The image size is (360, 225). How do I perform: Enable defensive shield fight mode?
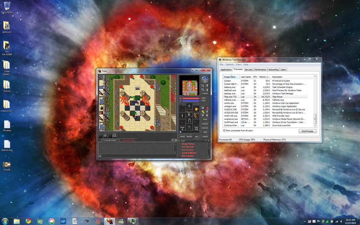pyautogui.click(x=203, y=115)
